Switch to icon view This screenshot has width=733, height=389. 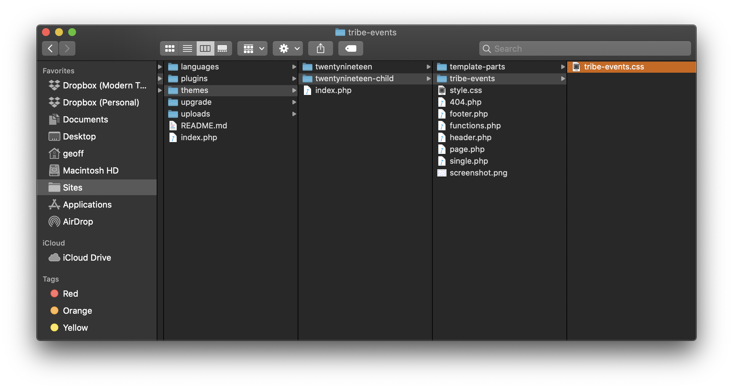(169, 48)
